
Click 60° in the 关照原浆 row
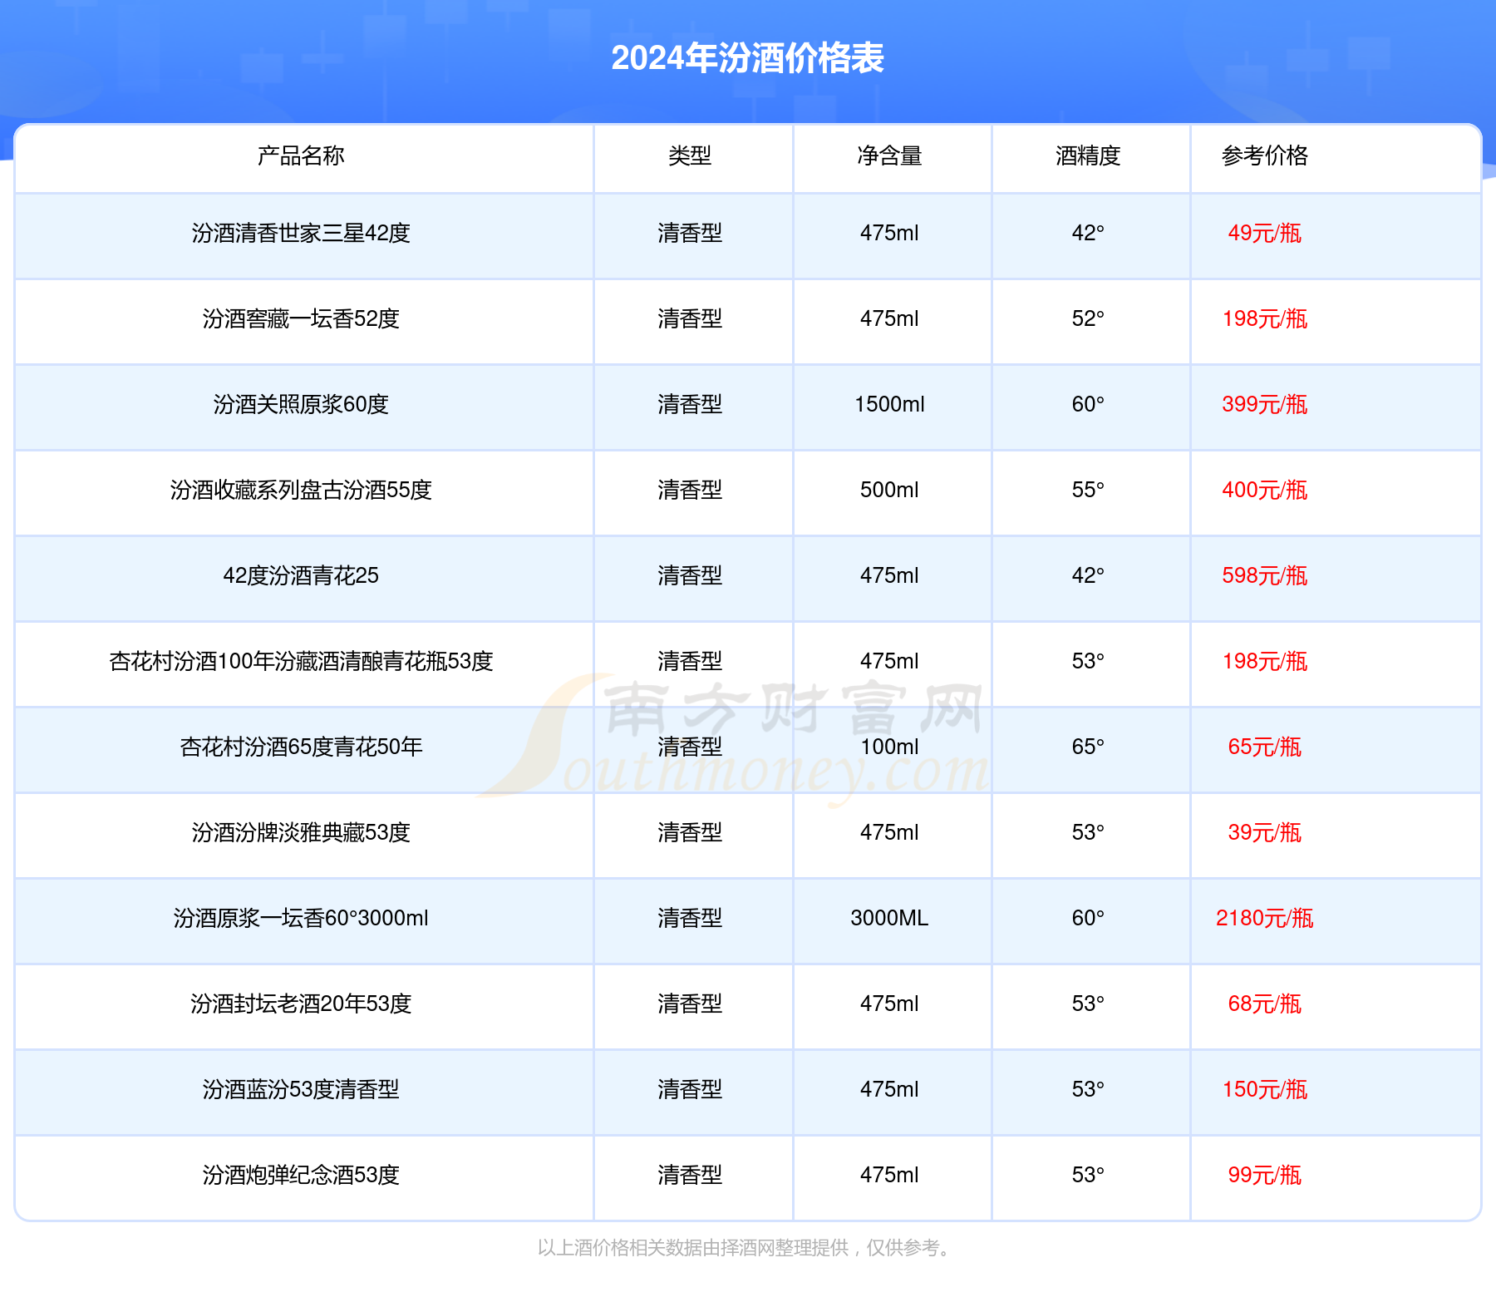click(x=1088, y=404)
